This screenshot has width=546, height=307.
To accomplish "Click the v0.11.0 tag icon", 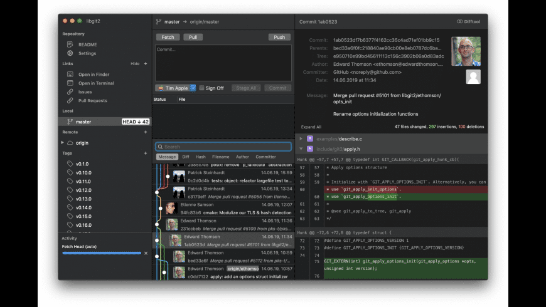I will 70,181.
